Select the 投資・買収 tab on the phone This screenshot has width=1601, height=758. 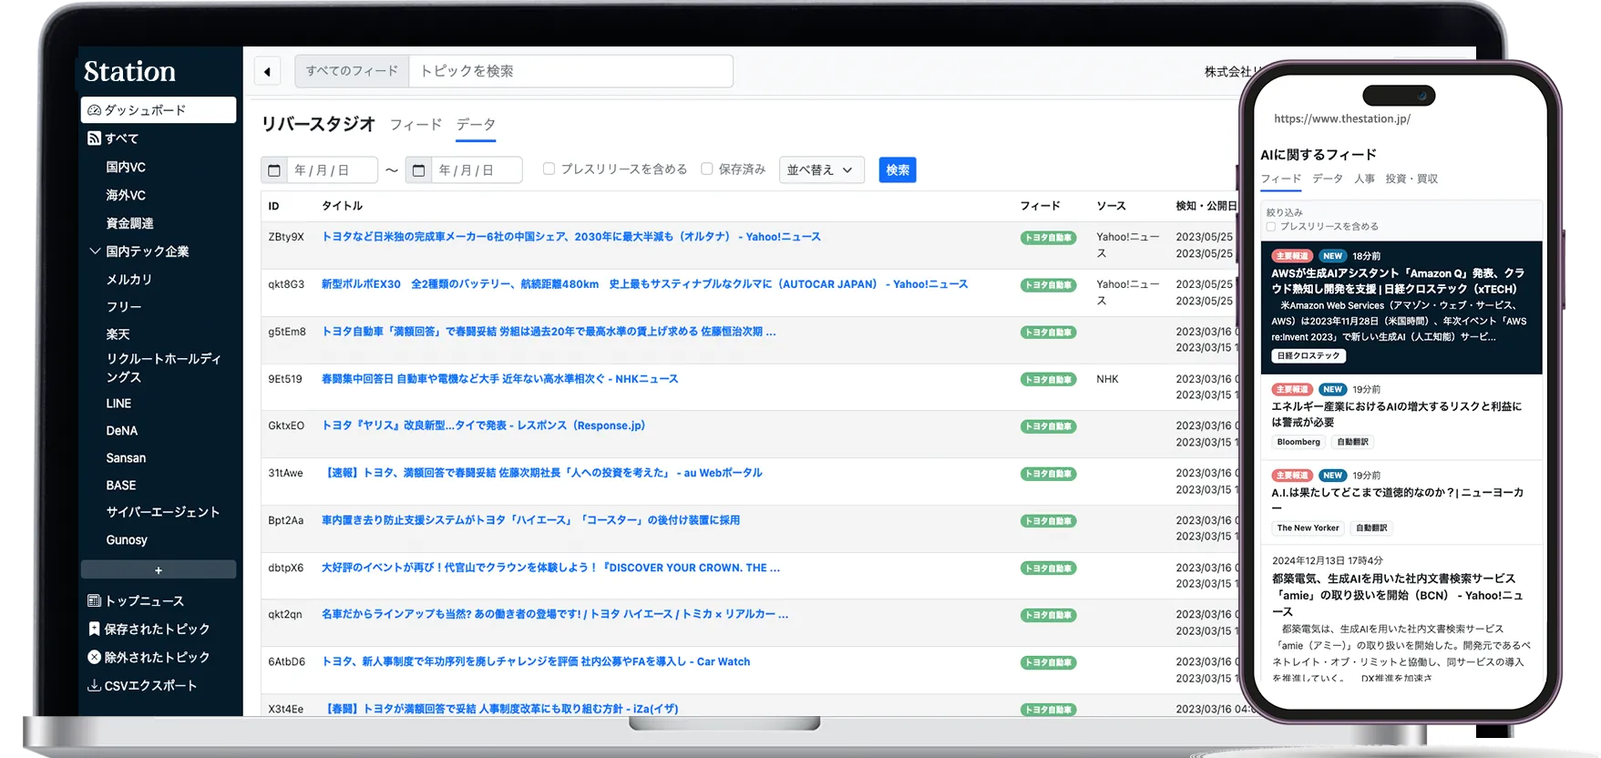click(1411, 179)
